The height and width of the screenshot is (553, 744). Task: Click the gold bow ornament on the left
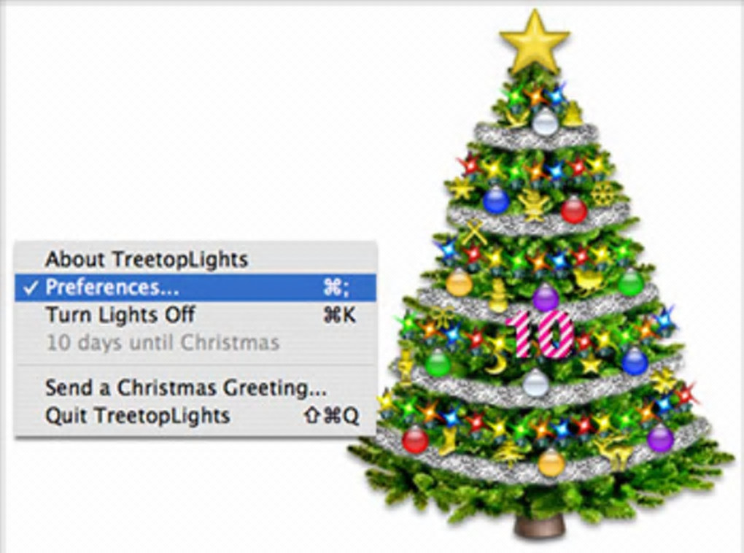[443, 317]
